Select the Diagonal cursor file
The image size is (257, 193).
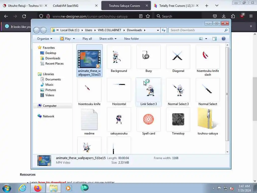tap(178, 59)
